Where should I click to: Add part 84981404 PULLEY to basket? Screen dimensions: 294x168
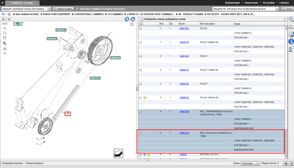[141, 56]
